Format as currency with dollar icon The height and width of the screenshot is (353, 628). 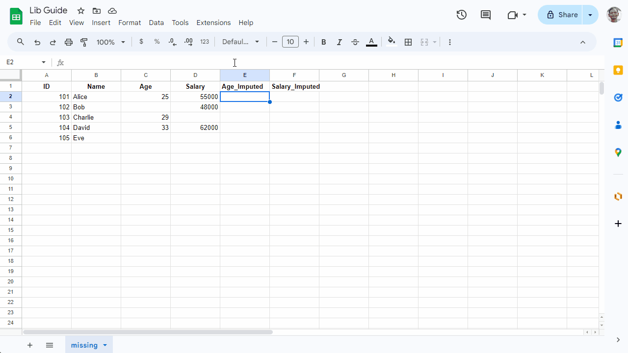[141, 42]
